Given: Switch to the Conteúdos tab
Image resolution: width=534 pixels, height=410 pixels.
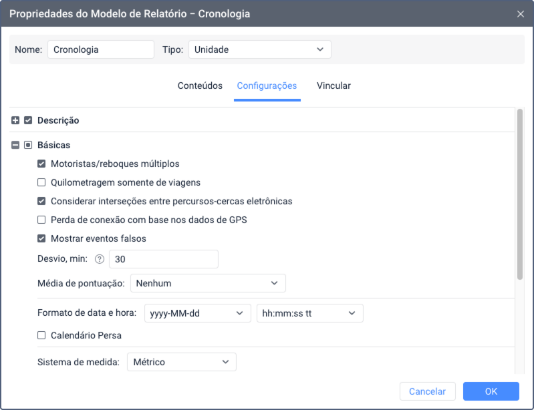Looking at the screenshot, I should point(200,85).
